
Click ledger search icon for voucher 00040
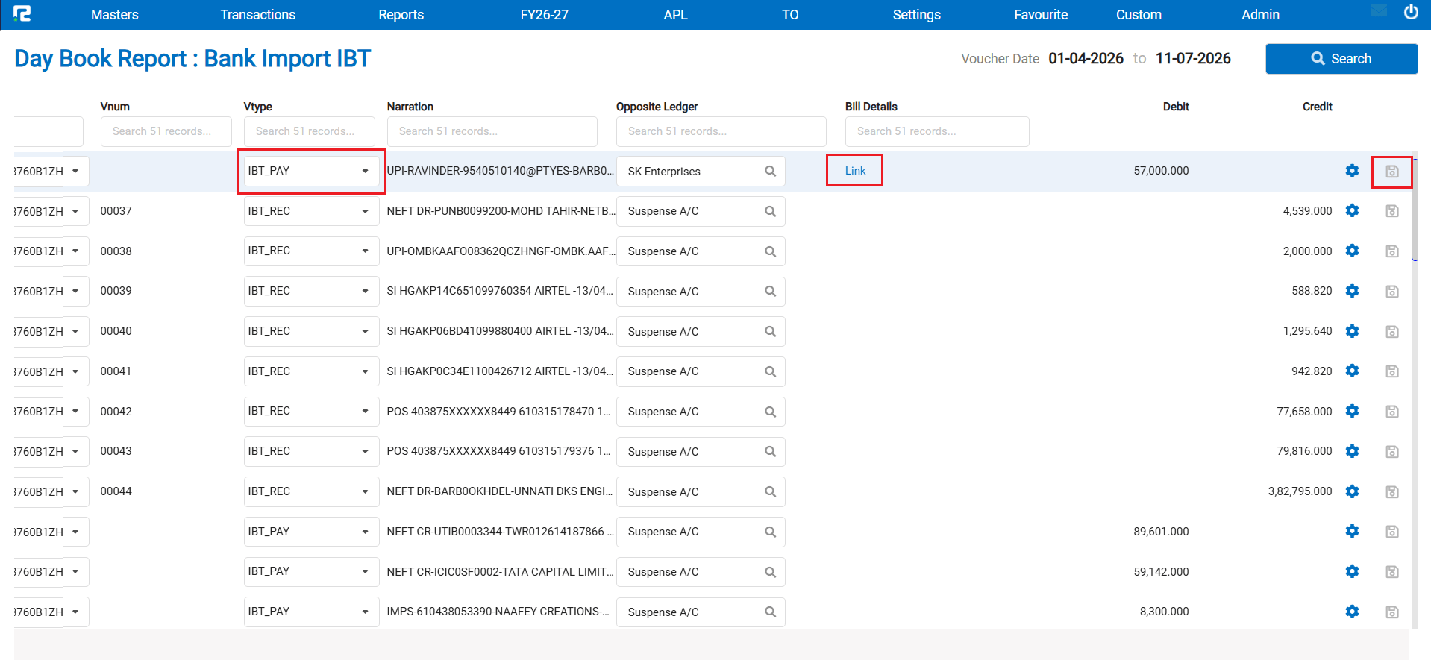coord(771,332)
